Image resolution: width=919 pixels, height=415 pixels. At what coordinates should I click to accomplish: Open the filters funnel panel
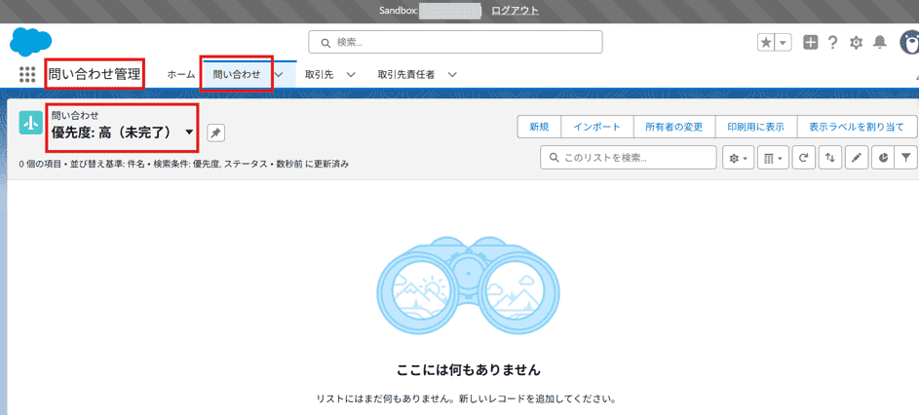906,158
